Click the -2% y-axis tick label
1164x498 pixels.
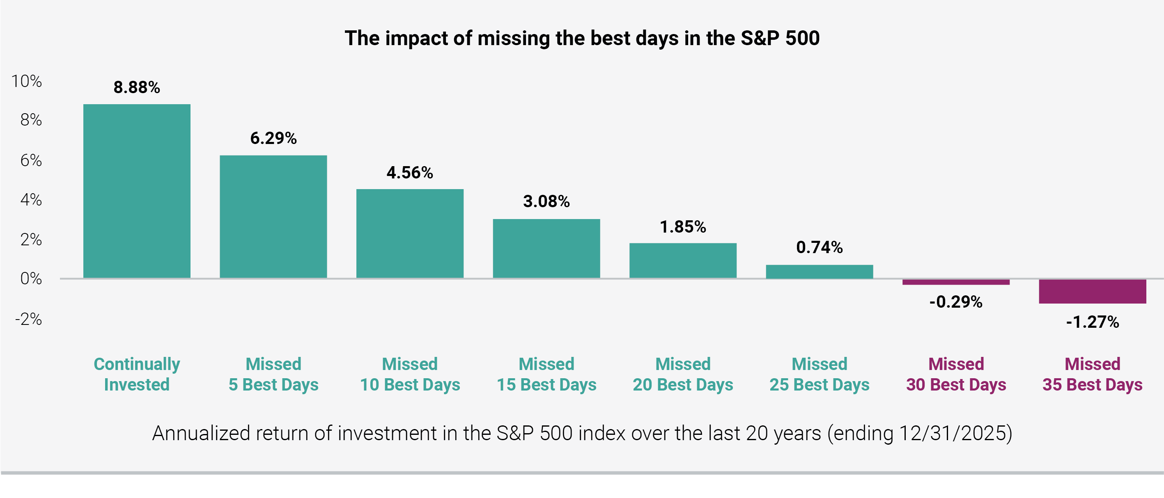pyautogui.click(x=28, y=319)
